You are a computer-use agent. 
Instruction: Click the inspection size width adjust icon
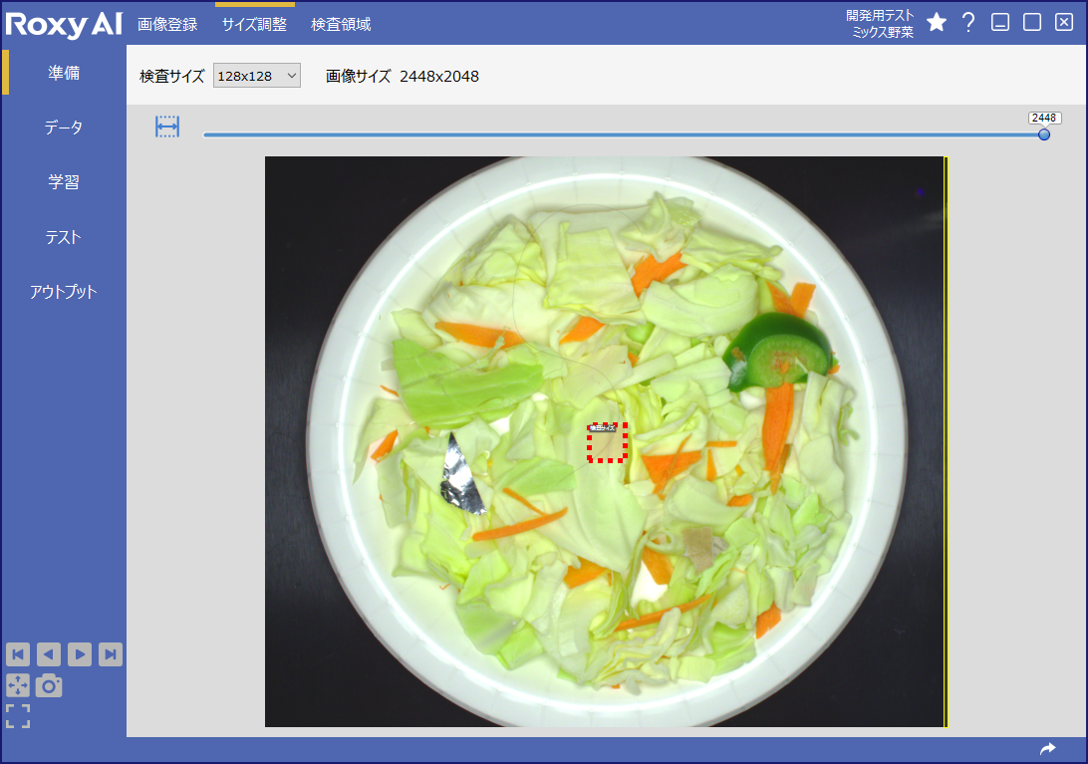tap(166, 126)
